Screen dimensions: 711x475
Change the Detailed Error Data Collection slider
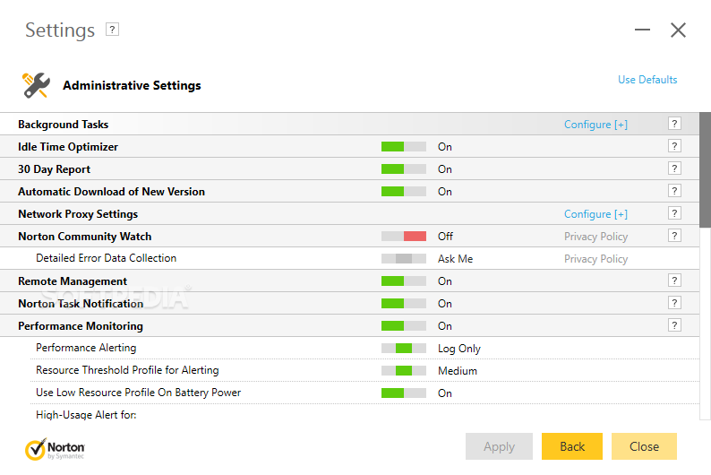point(404,259)
